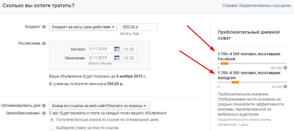294x131 pixels.
Task: Click the Окончание time field 13:23
Action: point(129,58)
